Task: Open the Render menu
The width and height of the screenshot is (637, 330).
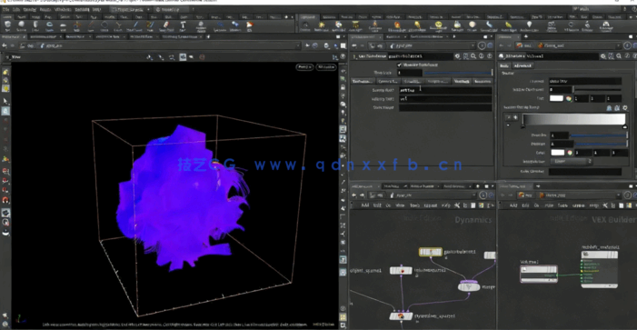Action: pyautogui.click(x=29, y=9)
